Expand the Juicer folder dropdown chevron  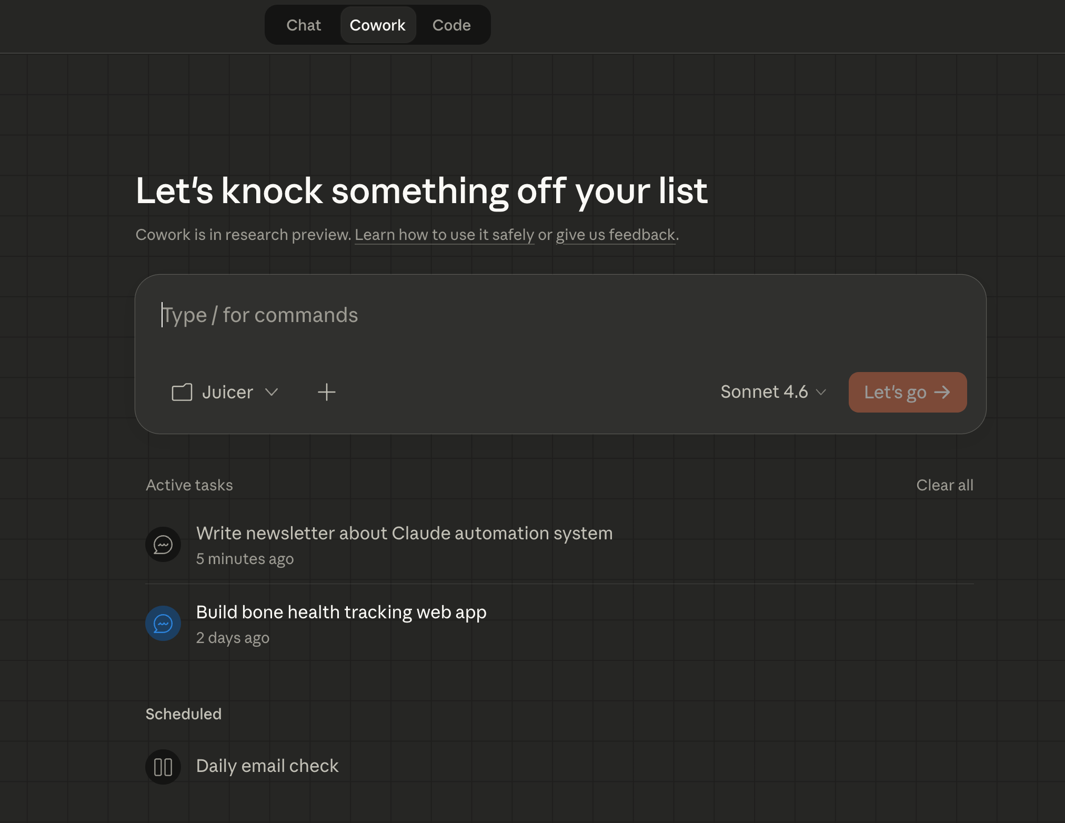(272, 392)
